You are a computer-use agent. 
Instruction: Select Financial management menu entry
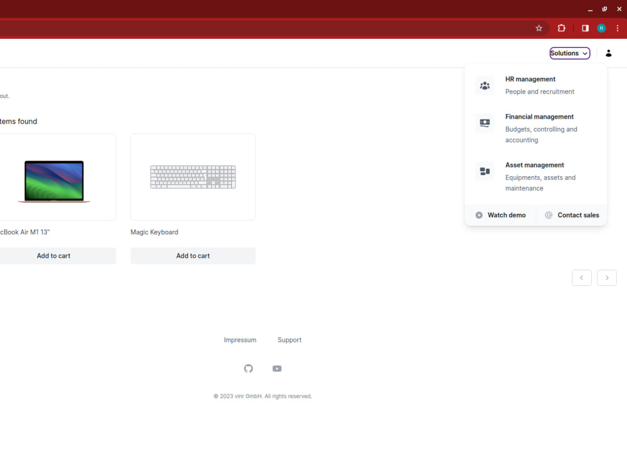tap(536, 129)
